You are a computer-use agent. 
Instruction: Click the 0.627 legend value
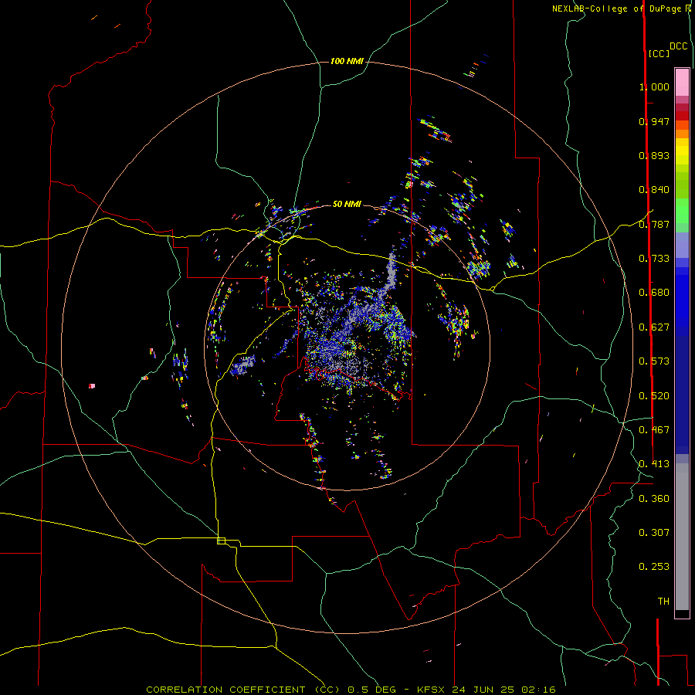pos(654,327)
